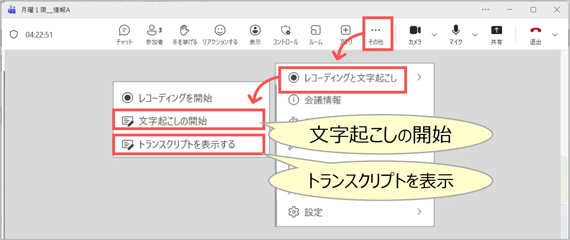Expand the camera options dropdown arrow

434,35
